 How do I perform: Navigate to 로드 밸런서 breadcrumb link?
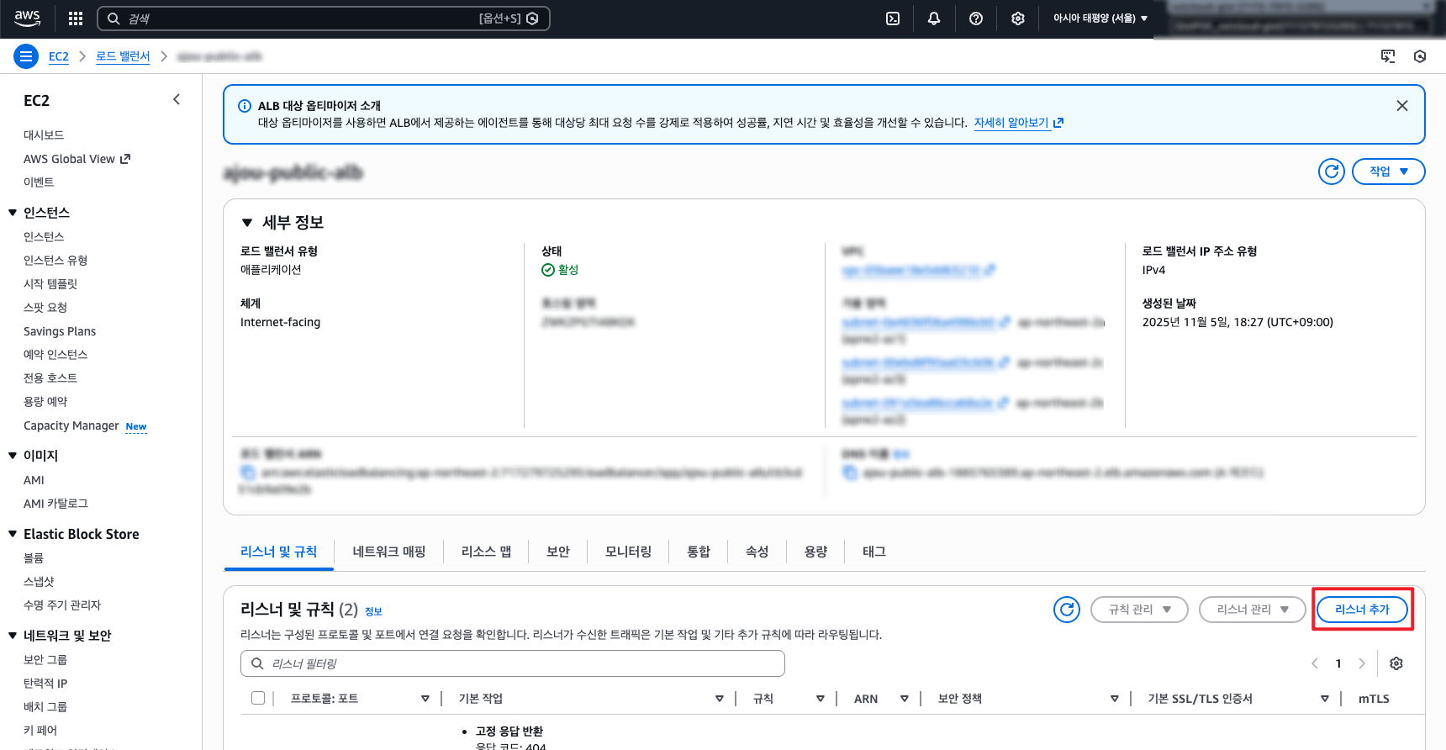point(123,56)
